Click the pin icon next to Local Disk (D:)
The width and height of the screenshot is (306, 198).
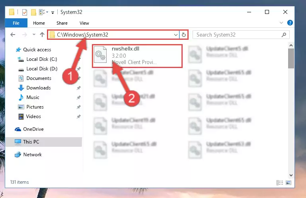tap(78, 69)
